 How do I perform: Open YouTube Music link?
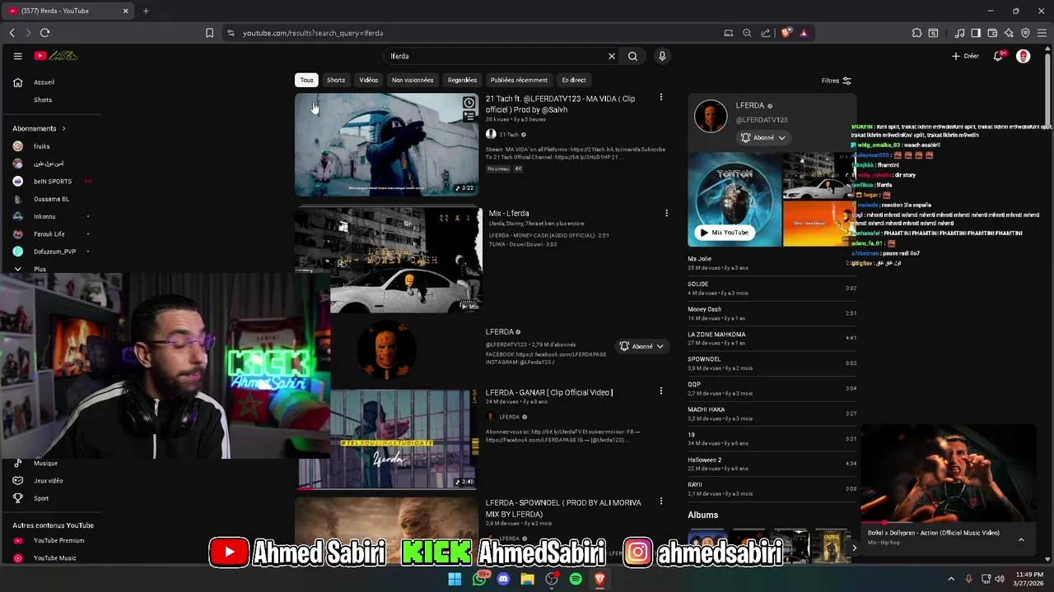pos(54,558)
